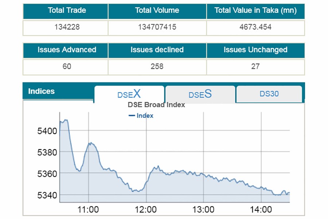Click the declined issues count 258
The height and width of the screenshot is (219, 328).
click(x=157, y=66)
